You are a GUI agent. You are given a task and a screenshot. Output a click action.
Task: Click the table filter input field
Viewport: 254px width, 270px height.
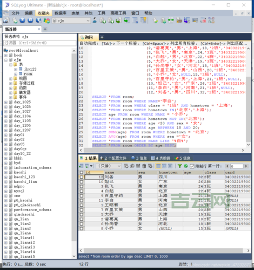[40, 43]
